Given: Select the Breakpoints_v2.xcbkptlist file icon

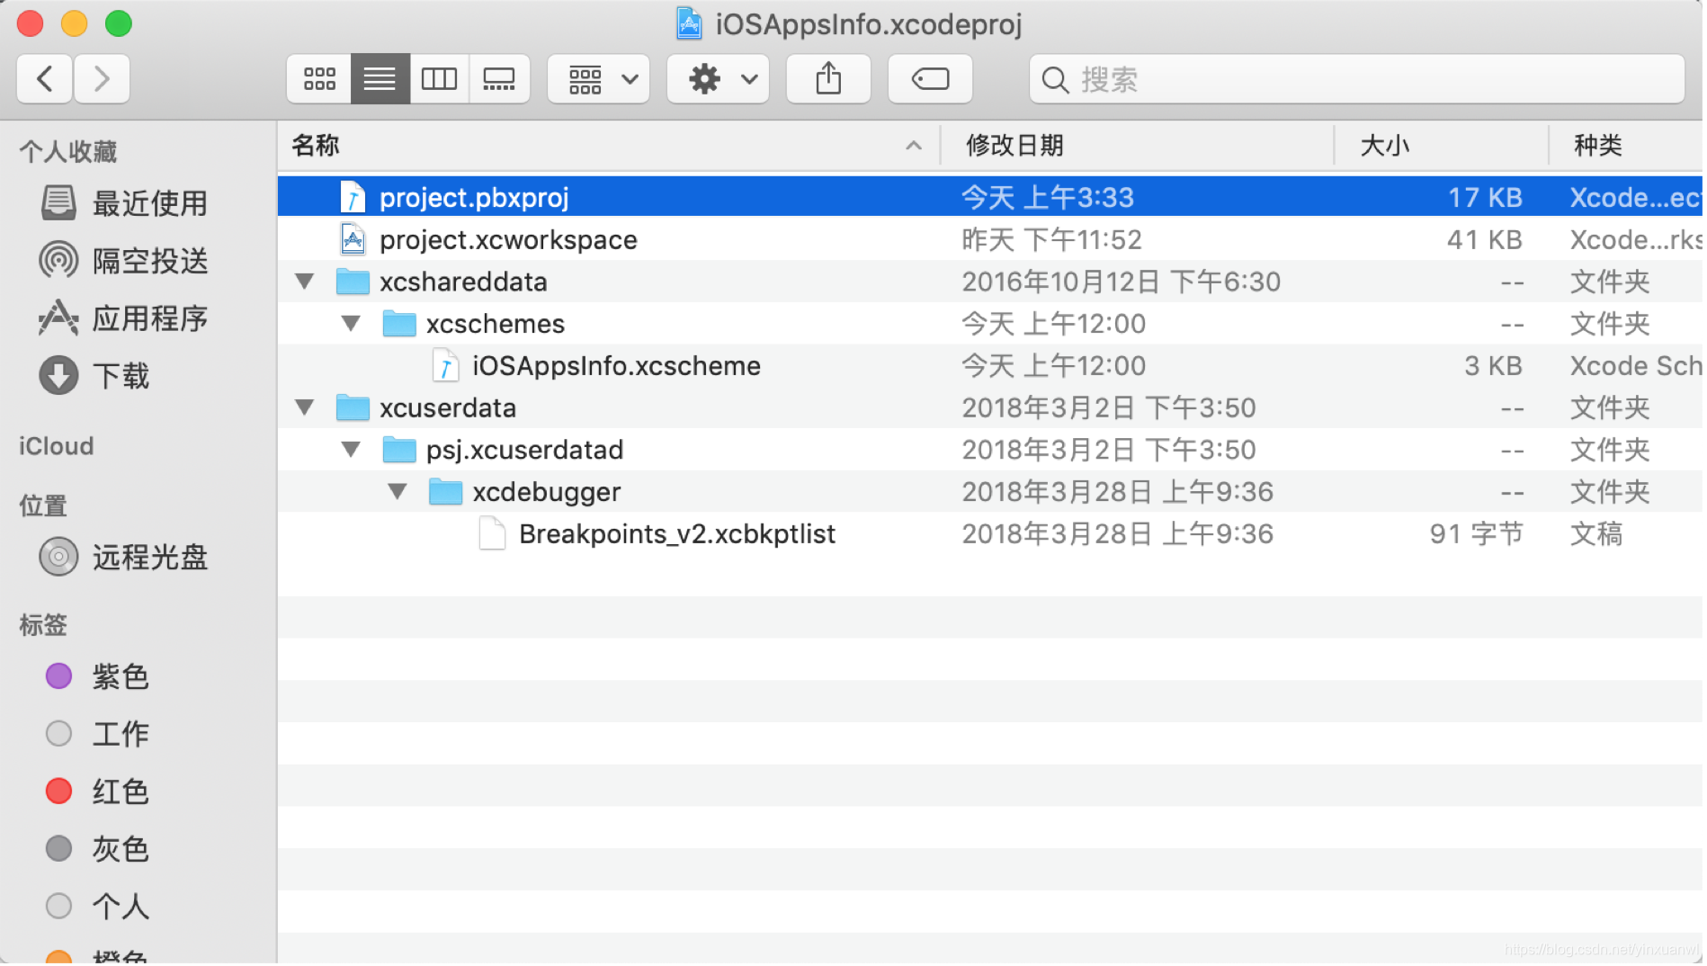Looking at the screenshot, I should [x=492, y=533].
